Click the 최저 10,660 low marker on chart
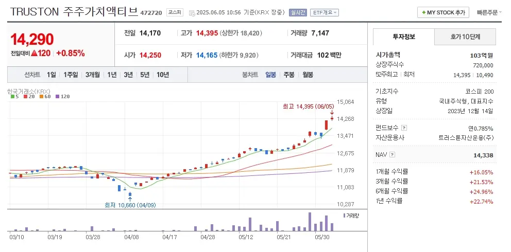Image resolution: width=511 pixels, height=252 pixels. click(130, 205)
